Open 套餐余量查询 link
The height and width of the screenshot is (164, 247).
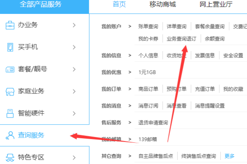210,27
